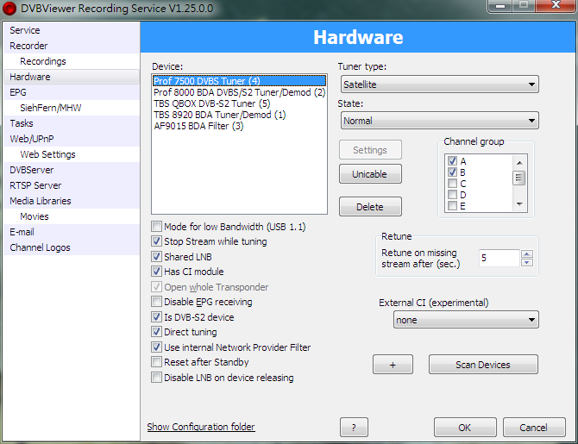Click the greyed Open whole Transponder checkbox

pos(156,287)
